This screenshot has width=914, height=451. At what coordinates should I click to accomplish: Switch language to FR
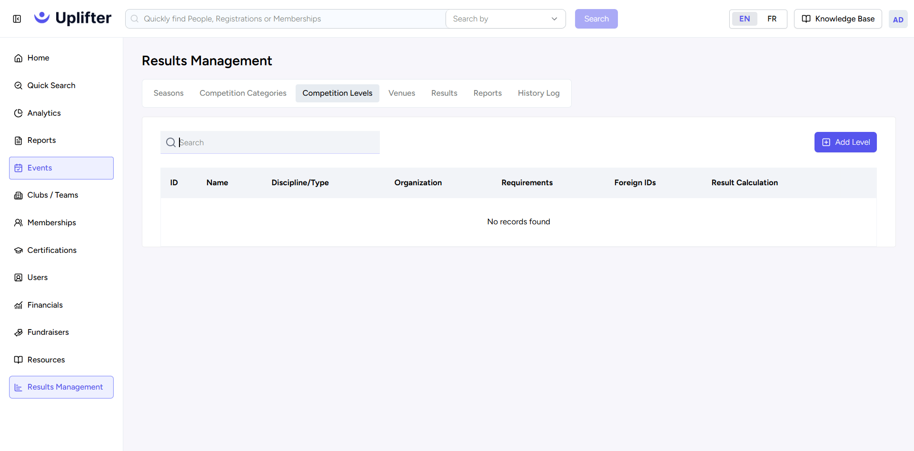[772, 19]
